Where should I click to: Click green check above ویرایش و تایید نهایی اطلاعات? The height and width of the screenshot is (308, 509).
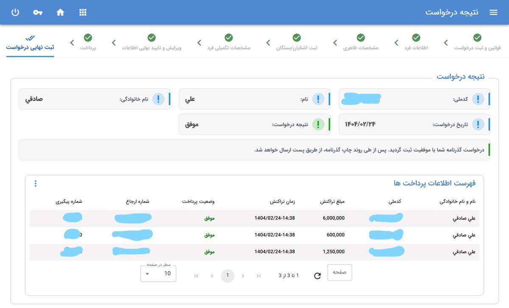pos(151,38)
